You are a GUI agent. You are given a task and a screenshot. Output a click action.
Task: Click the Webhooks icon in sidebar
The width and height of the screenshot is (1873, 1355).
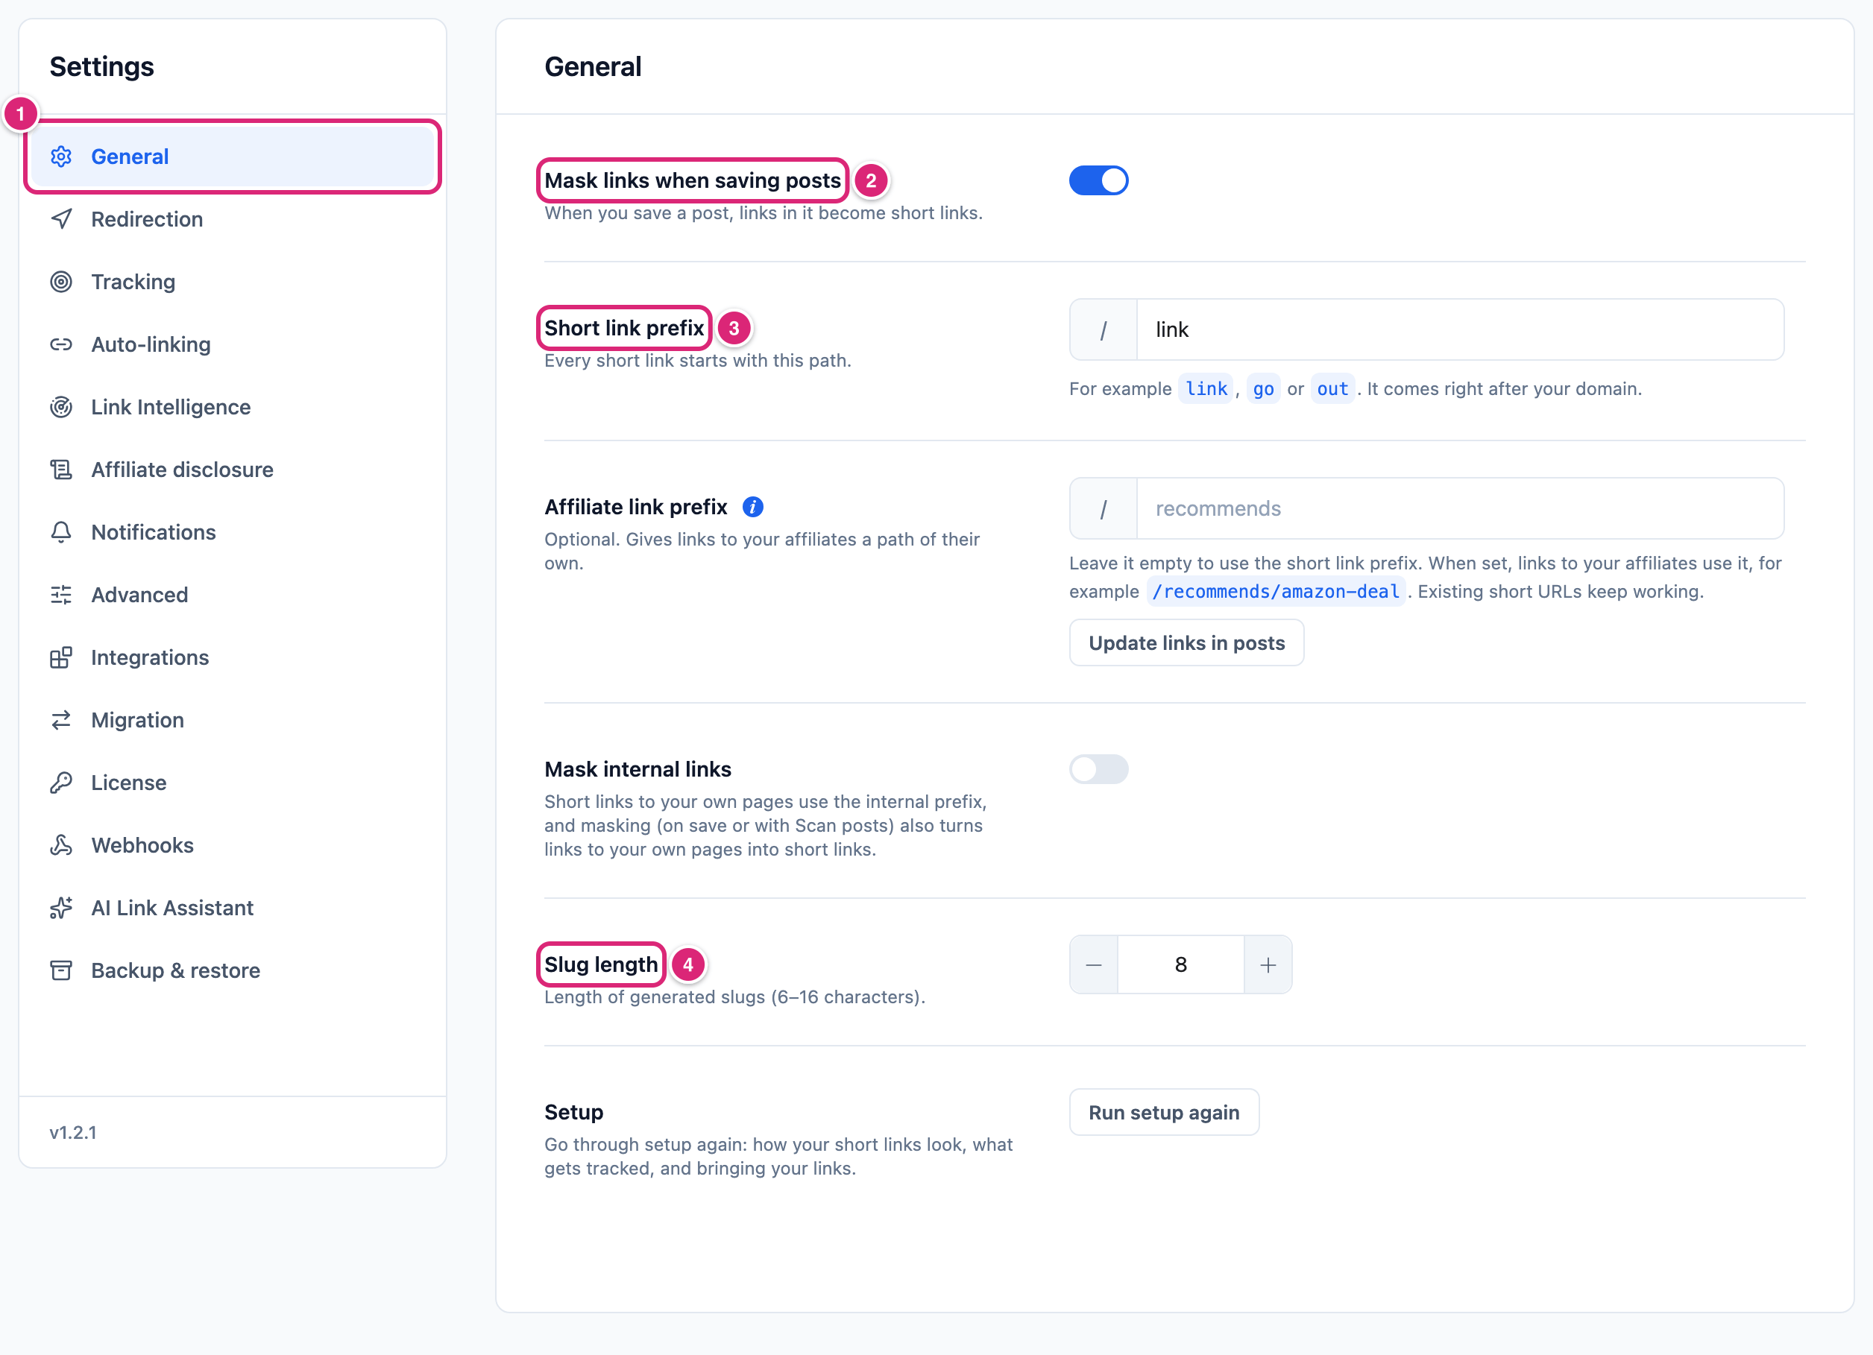[61, 844]
